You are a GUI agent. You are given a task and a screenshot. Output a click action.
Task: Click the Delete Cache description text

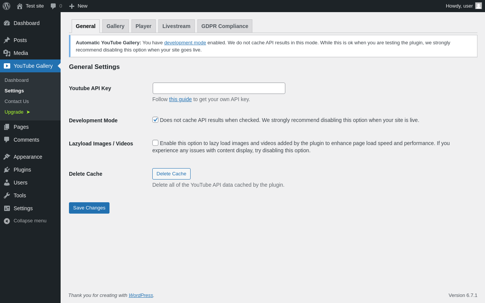click(x=218, y=185)
